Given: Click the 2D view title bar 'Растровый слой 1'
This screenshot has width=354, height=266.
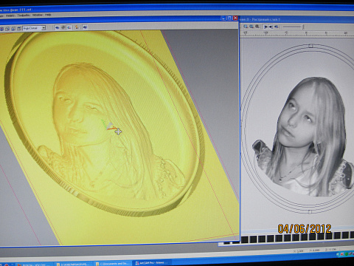Looking at the screenshot, I should point(296,19).
